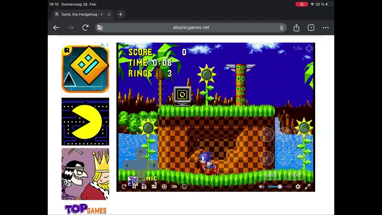Screen dimensions: 382x215
Task: Go forward with the browser forward arrow
Action: point(71,27)
